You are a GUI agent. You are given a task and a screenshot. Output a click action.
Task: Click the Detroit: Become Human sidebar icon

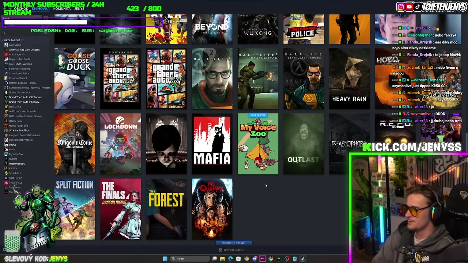pyautogui.click(x=6, y=83)
